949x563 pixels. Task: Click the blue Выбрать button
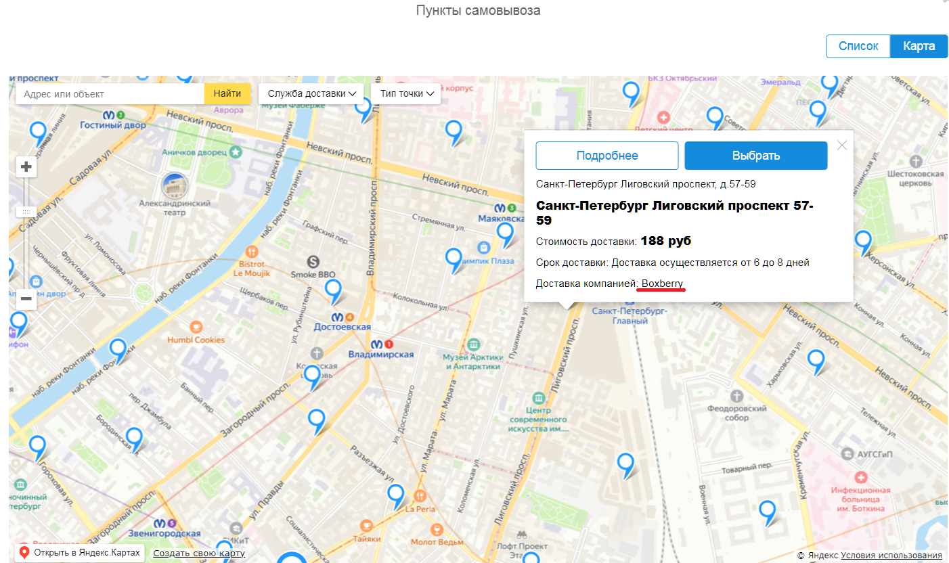click(x=756, y=156)
